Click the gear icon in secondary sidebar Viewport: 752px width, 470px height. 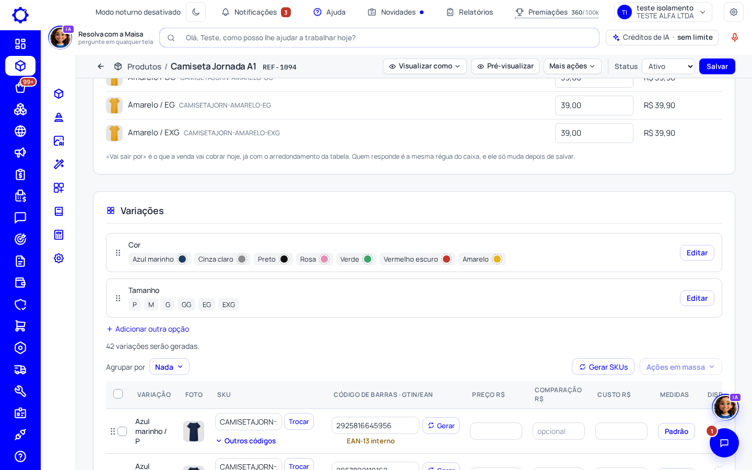pos(59,258)
